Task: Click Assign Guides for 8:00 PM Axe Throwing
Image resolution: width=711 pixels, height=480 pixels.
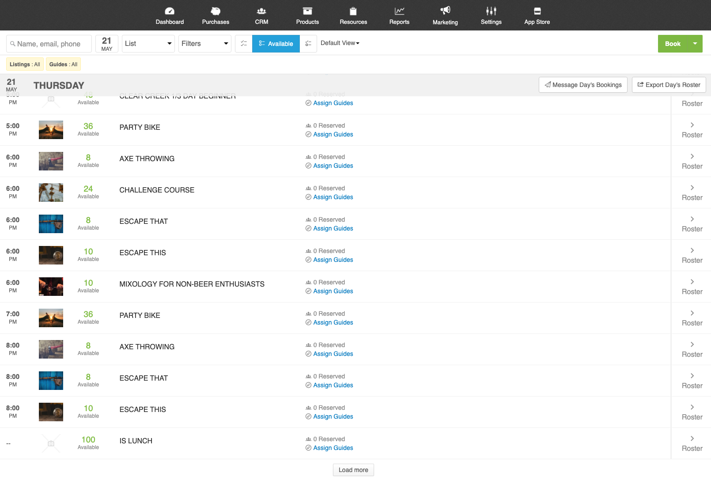Action: click(x=333, y=354)
